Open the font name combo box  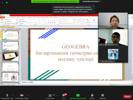31,20
